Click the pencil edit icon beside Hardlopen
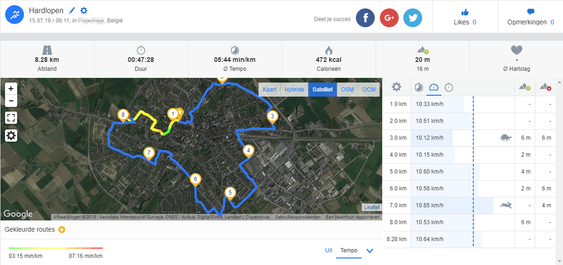 click(72, 10)
